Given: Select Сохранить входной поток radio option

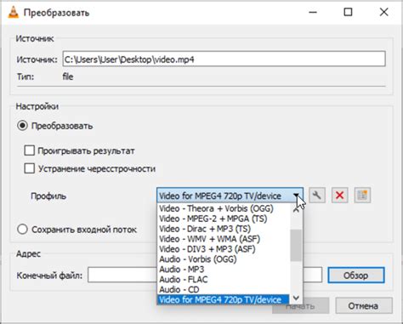Looking at the screenshot, I should (22, 229).
